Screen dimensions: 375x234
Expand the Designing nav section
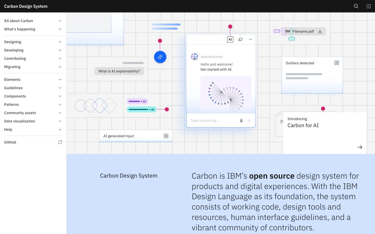(x=33, y=42)
